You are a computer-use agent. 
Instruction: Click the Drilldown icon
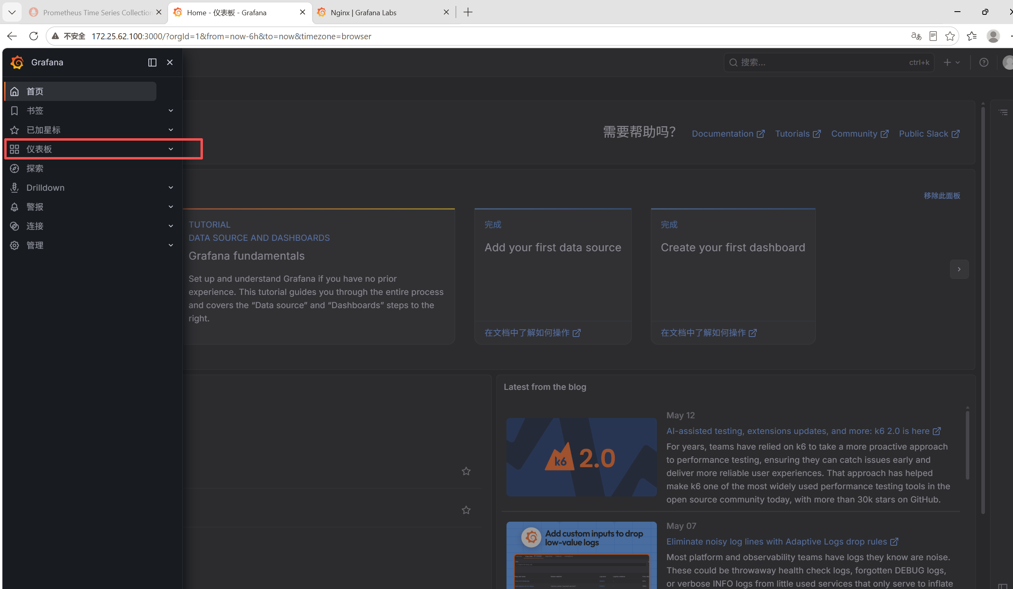pos(14,188)
